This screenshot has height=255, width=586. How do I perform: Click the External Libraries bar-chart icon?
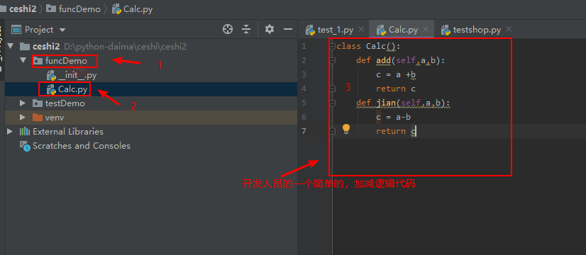(25, 132)
